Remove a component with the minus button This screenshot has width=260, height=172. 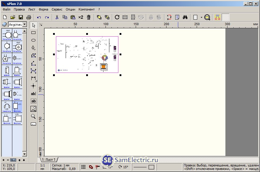[8, 160]
